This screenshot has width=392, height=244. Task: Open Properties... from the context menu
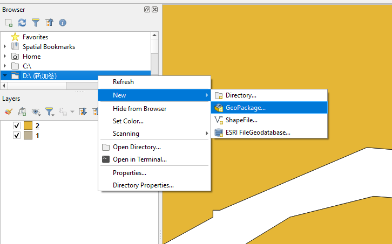[x=154, y=173]
